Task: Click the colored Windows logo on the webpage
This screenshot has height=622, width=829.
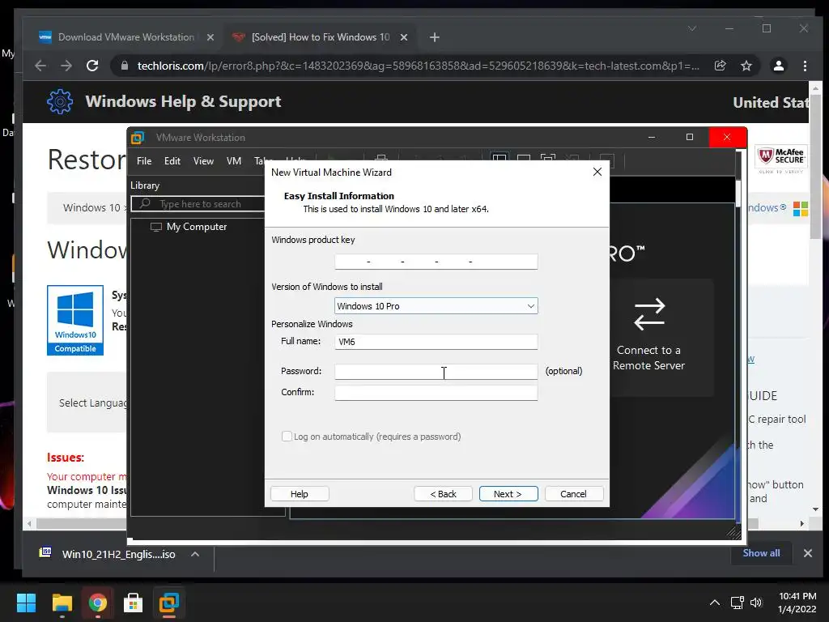Action: (800, 208)
